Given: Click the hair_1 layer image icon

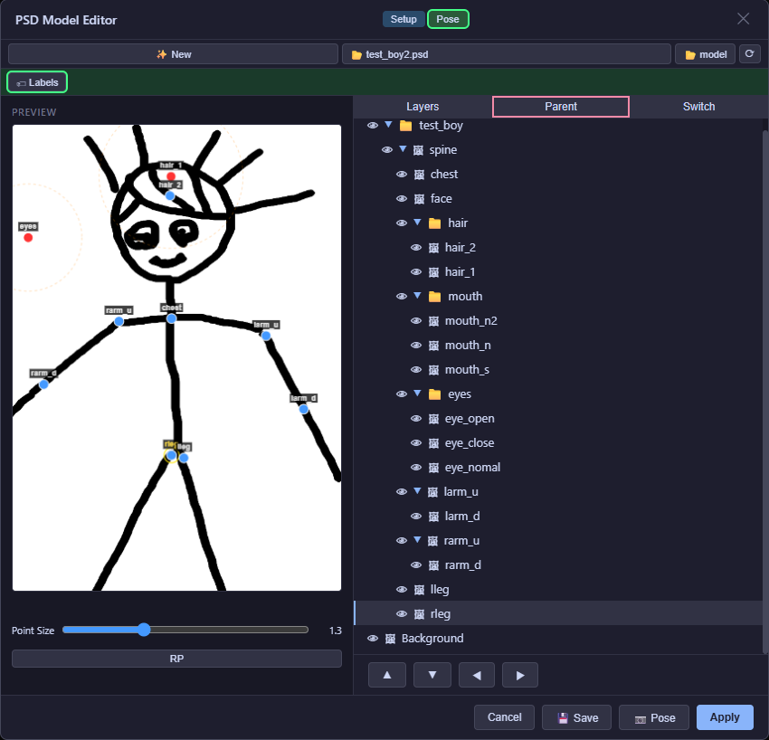Looking at the screenshot, I should [434, 272].
